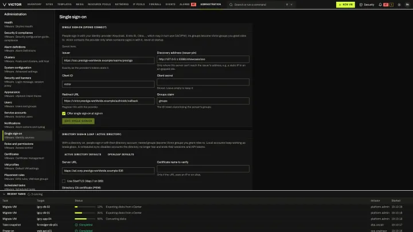Open Alarms in the top navigation
Image resolution: width=413 pixels, height=232 pixels.
tap(184, 5)
